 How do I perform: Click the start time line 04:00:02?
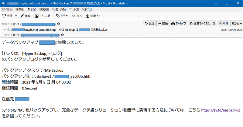coord(36,82)
